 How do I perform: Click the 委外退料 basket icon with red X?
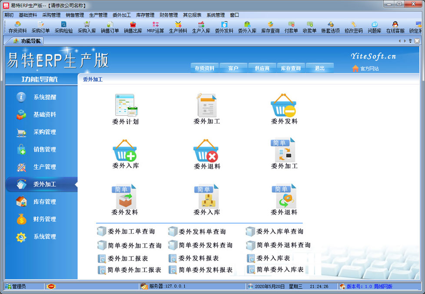(206, 150)
